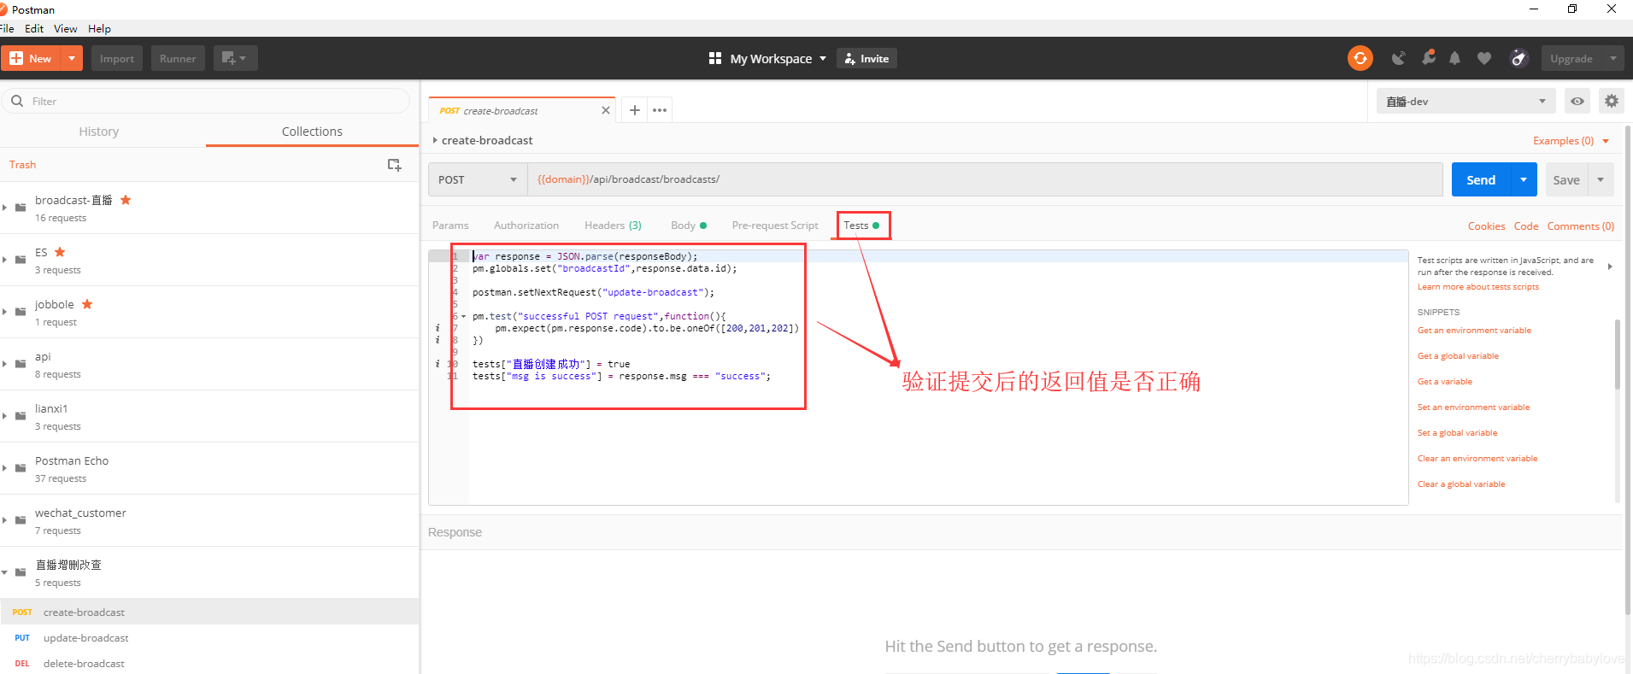Open the Examples (0) dropdown

(x=1571, y=141)
